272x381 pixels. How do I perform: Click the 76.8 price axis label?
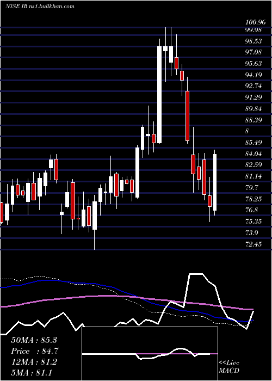coord(252,210)
